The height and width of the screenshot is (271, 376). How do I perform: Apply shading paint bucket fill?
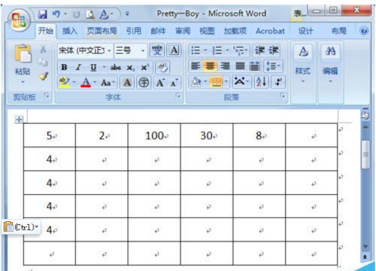tap(196, 82)
